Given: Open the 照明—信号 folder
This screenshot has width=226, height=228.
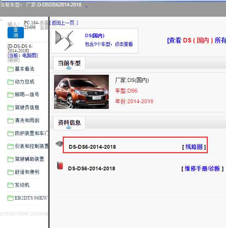Looking at the screenshot, I should click(x=27, y=95).
